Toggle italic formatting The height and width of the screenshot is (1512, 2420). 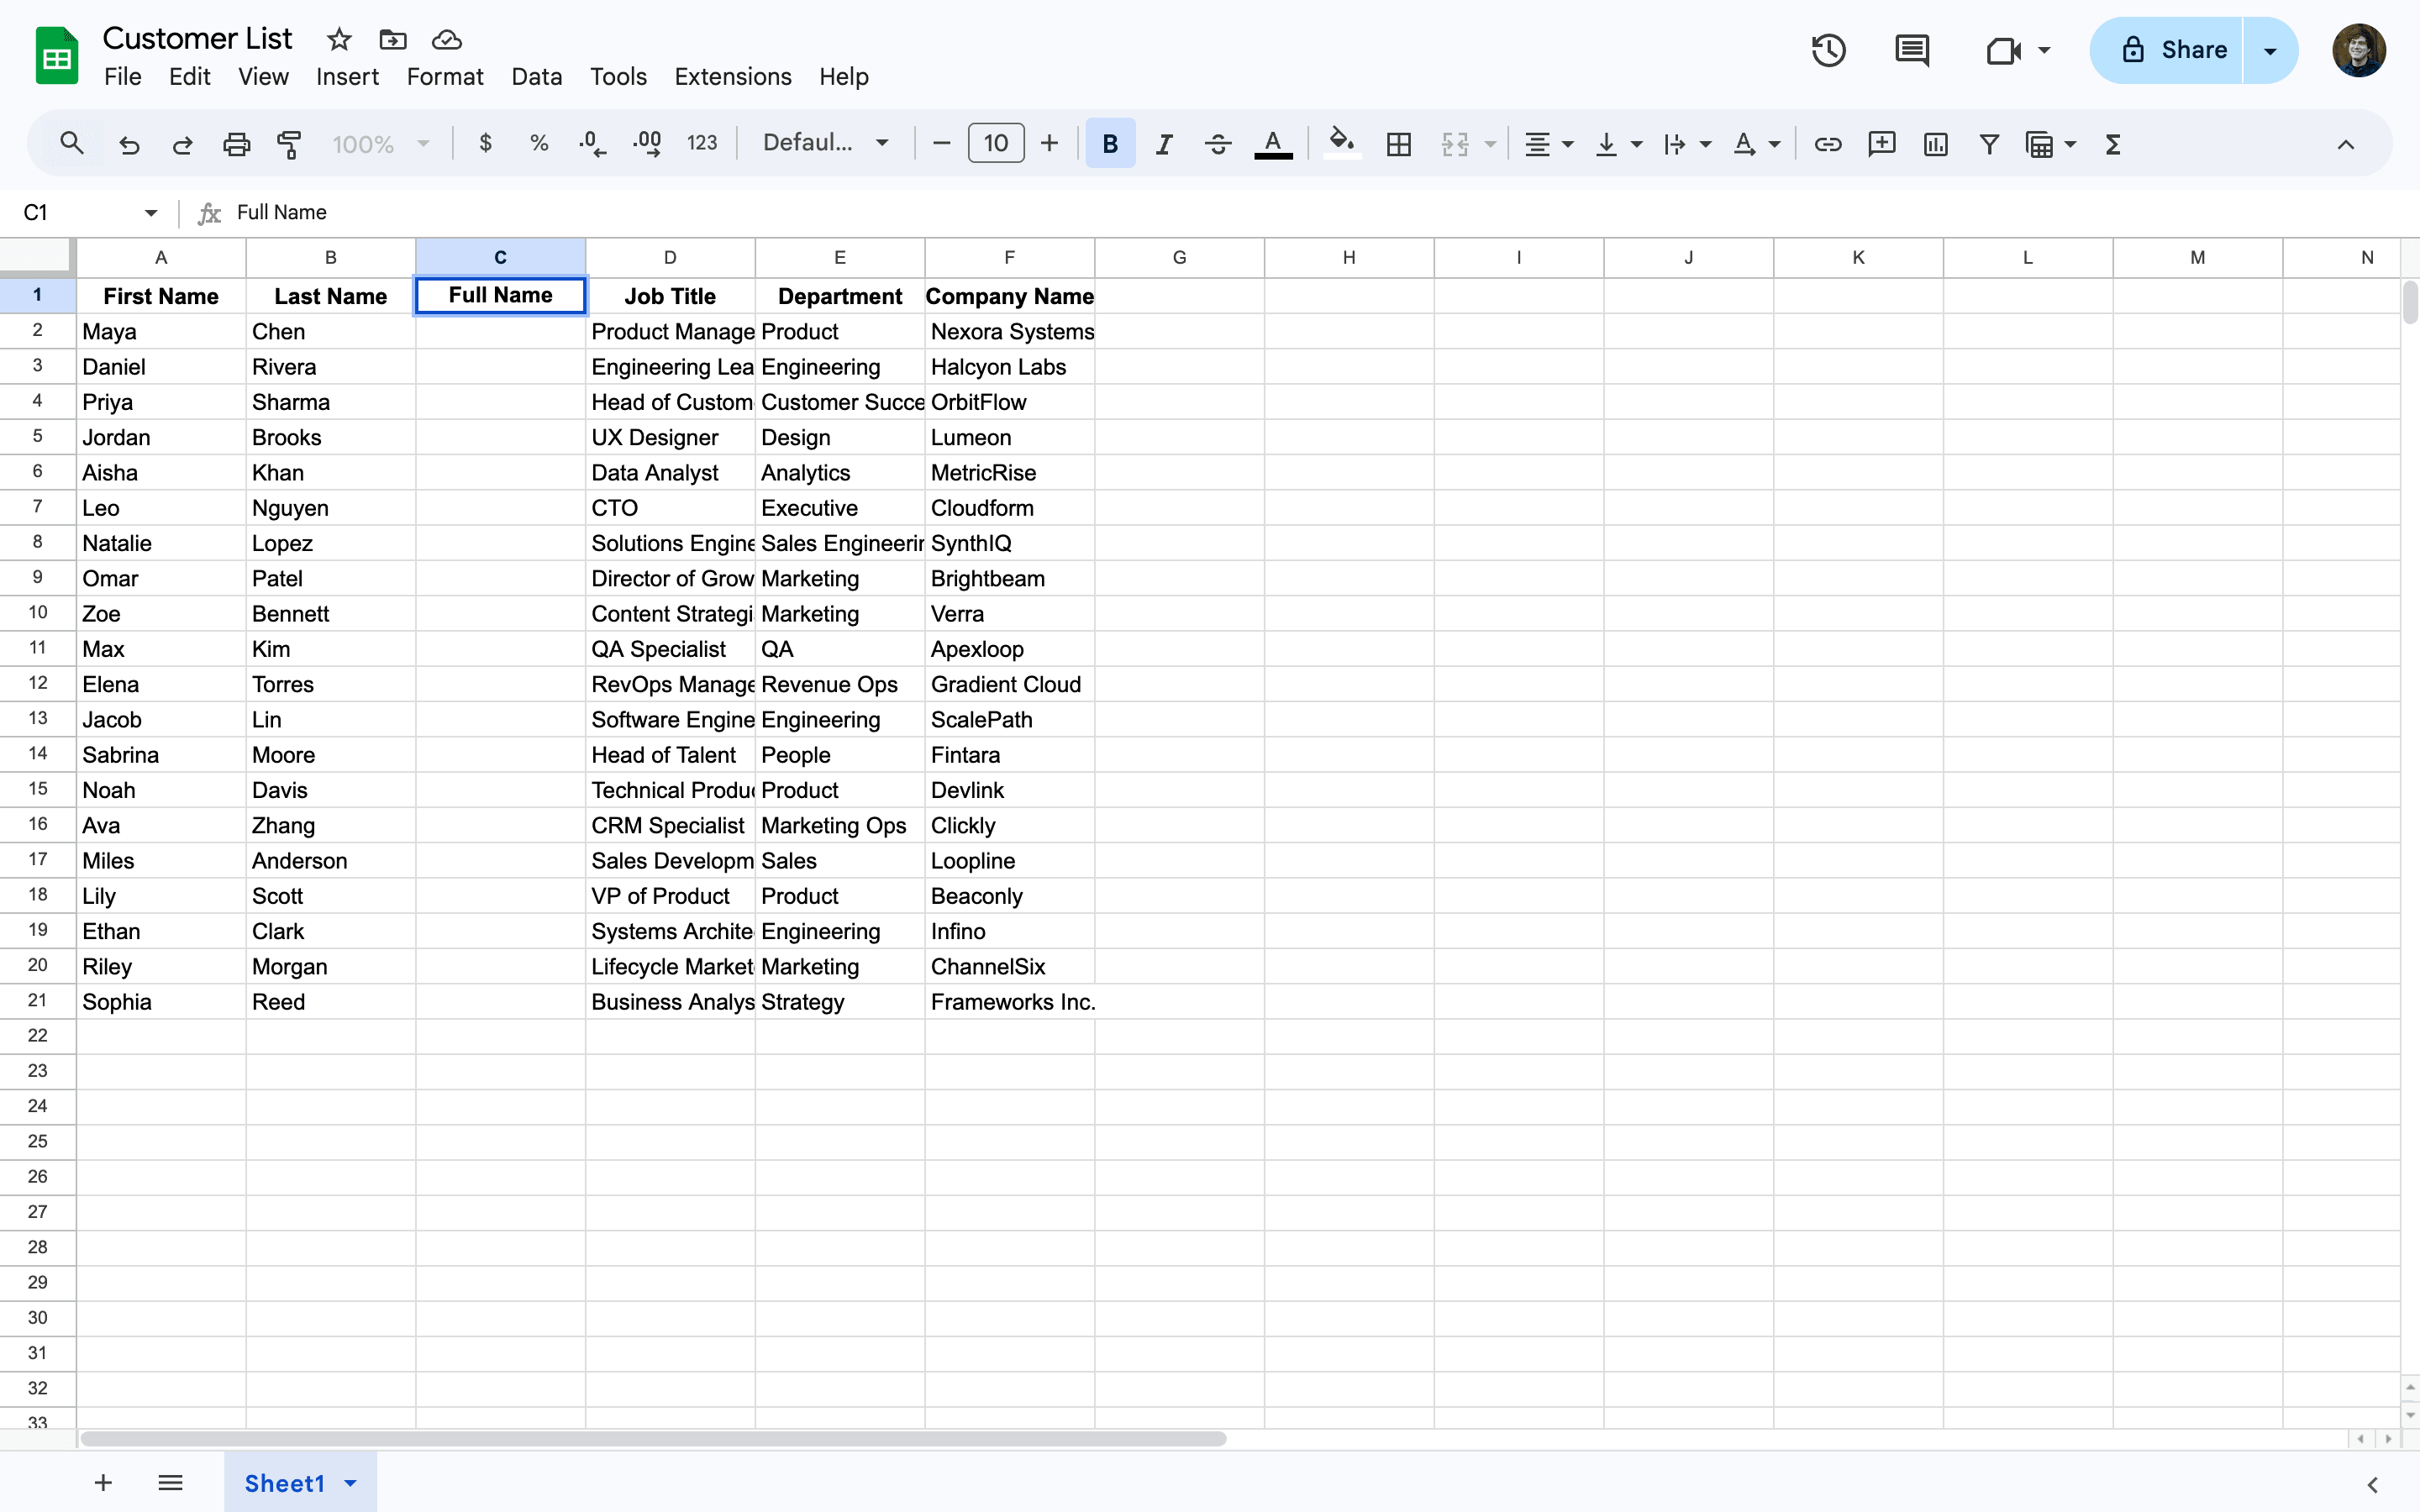1164,144
